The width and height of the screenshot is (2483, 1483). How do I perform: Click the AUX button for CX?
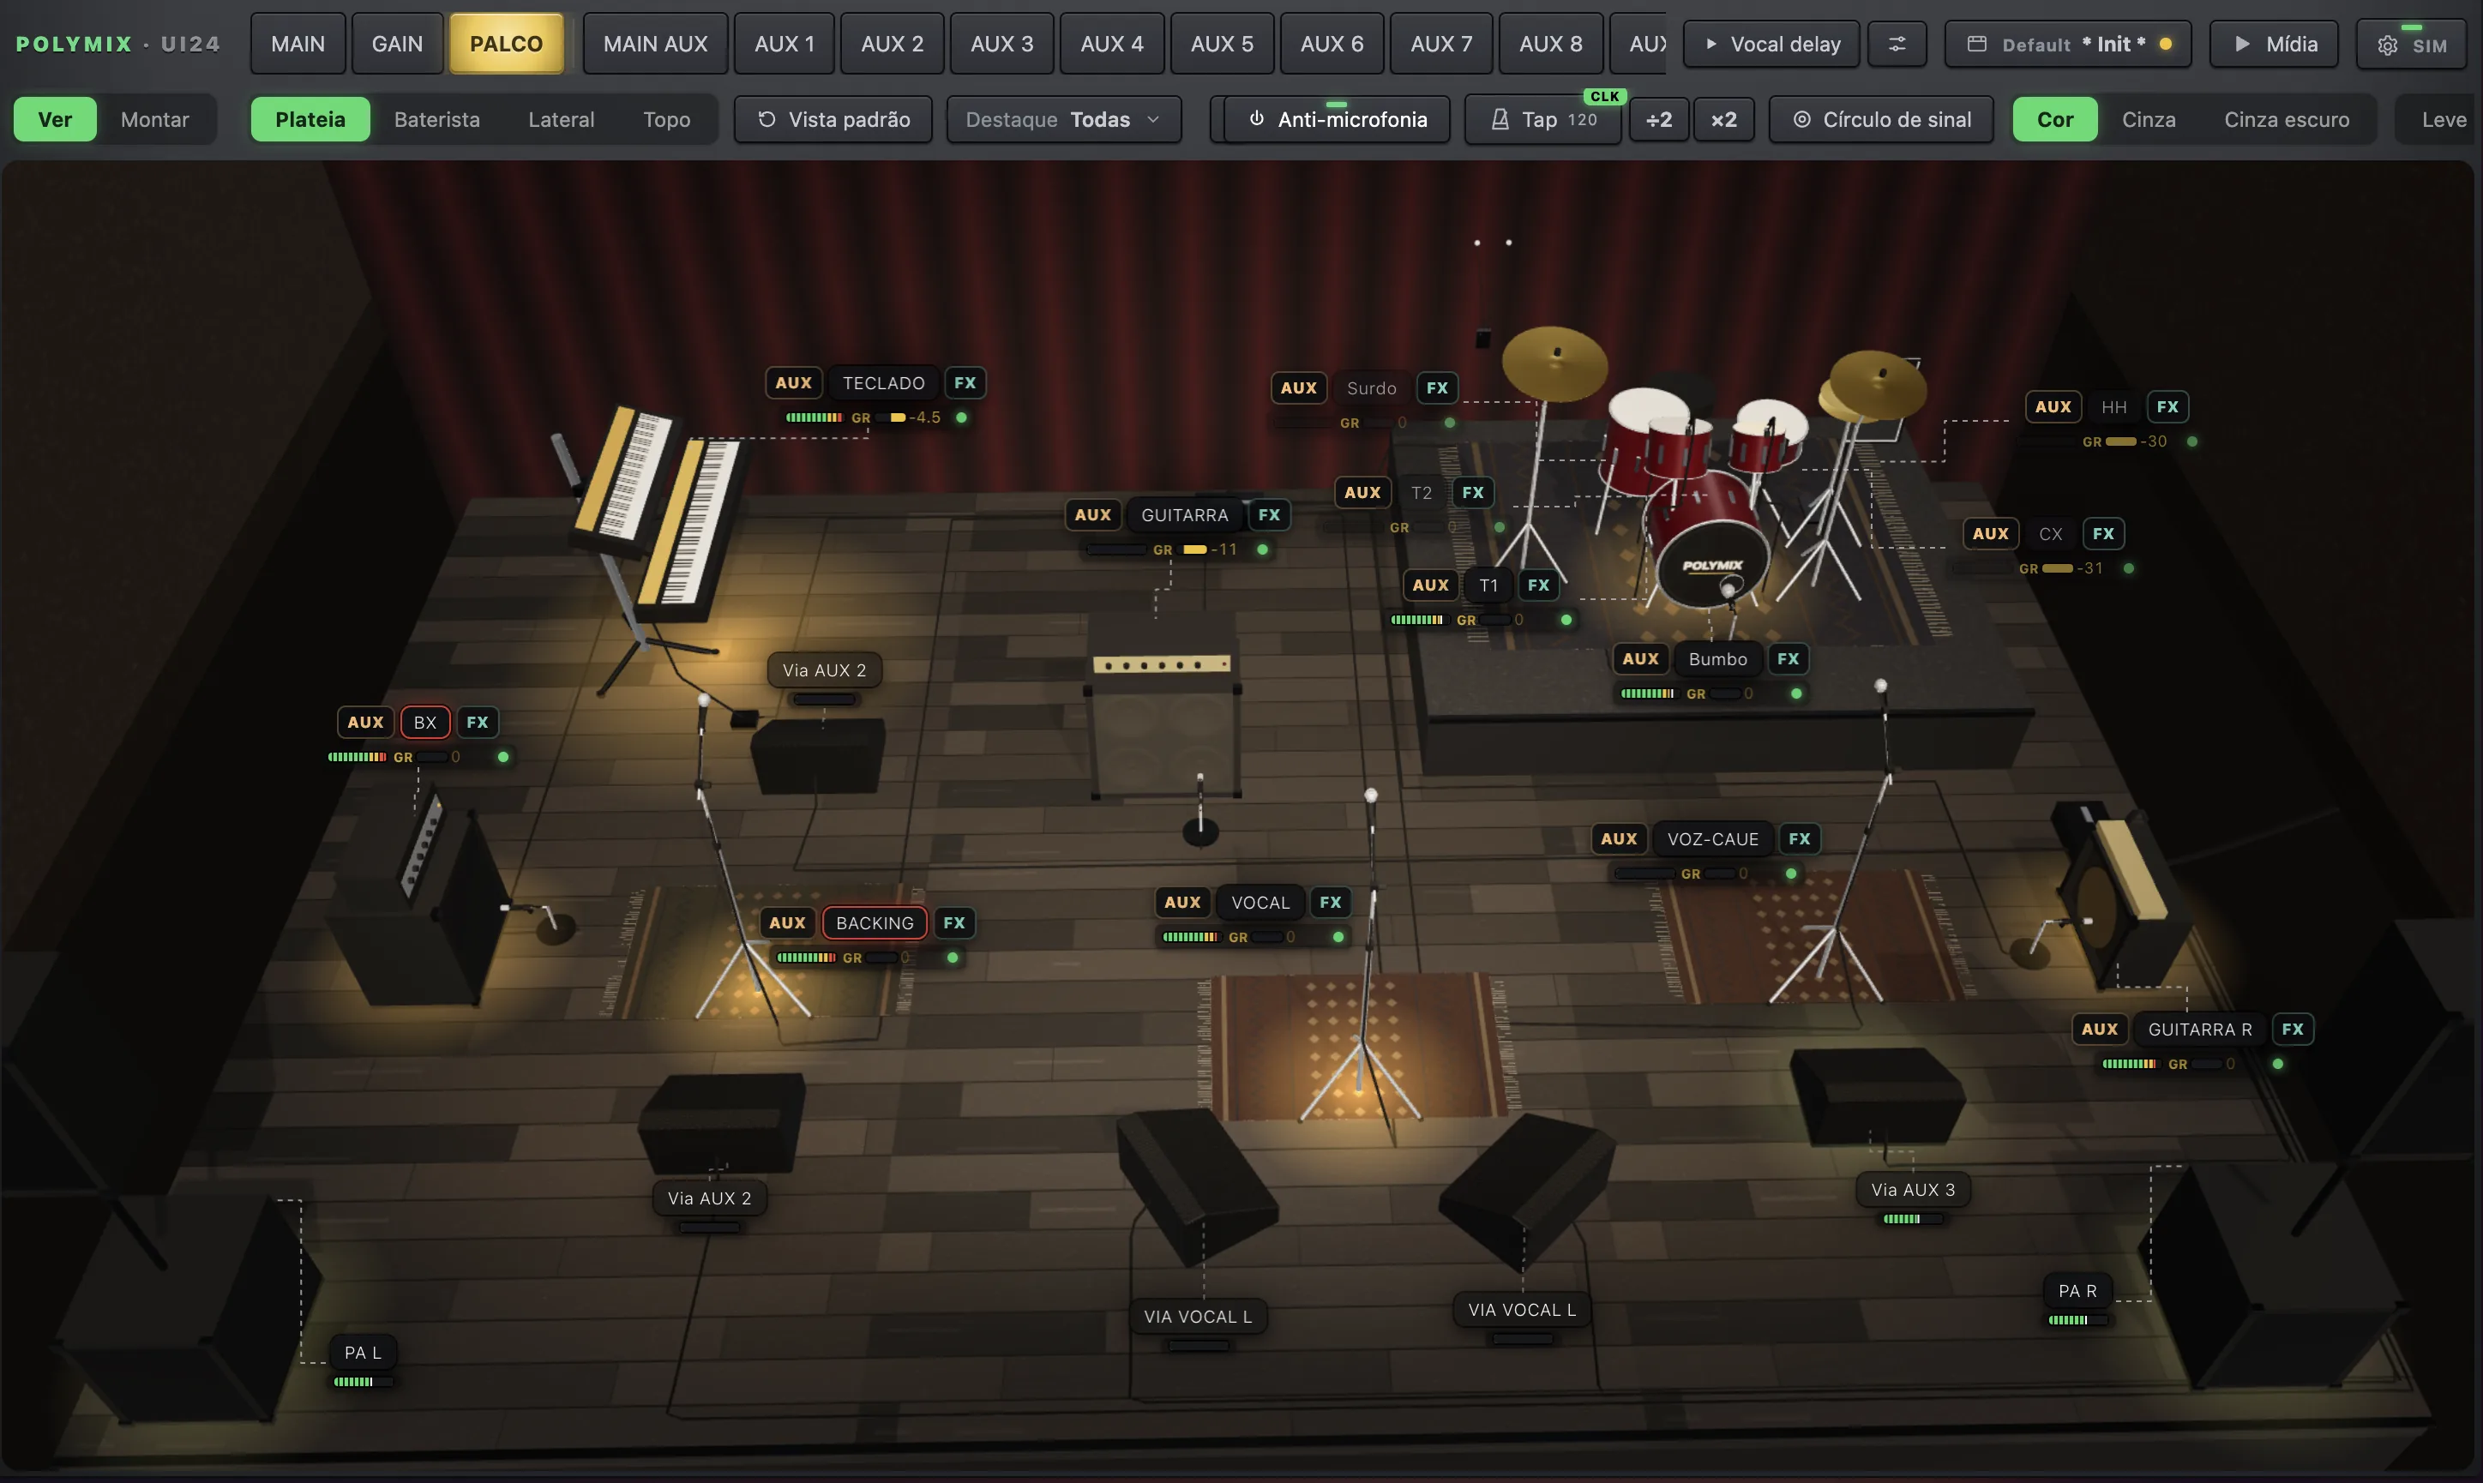click(x=1989, y=534)
